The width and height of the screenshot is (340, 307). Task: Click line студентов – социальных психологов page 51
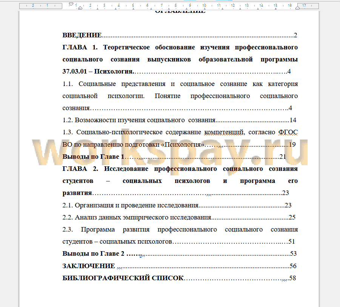(178, 241)
